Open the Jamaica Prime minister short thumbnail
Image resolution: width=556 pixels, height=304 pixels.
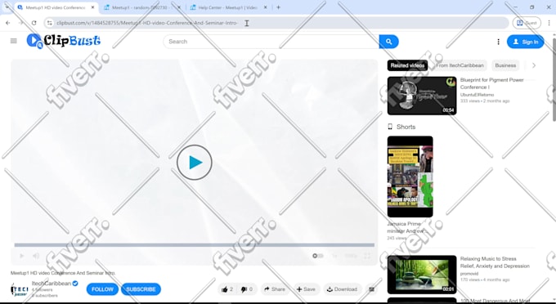click(x=410, y=177)
